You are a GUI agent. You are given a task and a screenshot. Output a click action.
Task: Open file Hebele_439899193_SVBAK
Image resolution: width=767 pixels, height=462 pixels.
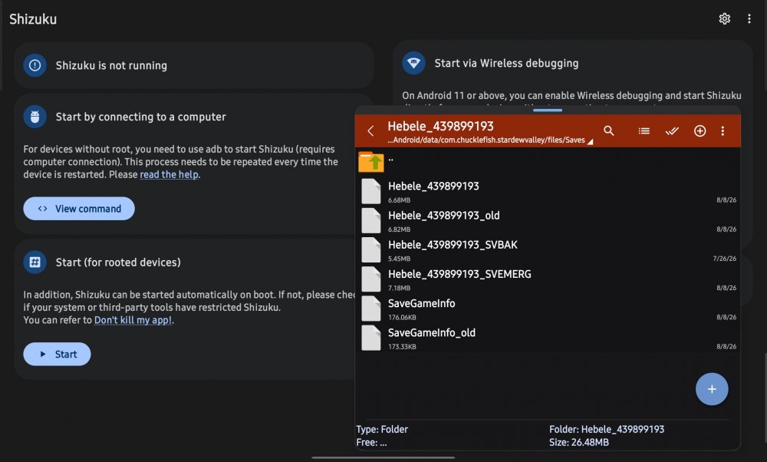click(x=548, y=249)
